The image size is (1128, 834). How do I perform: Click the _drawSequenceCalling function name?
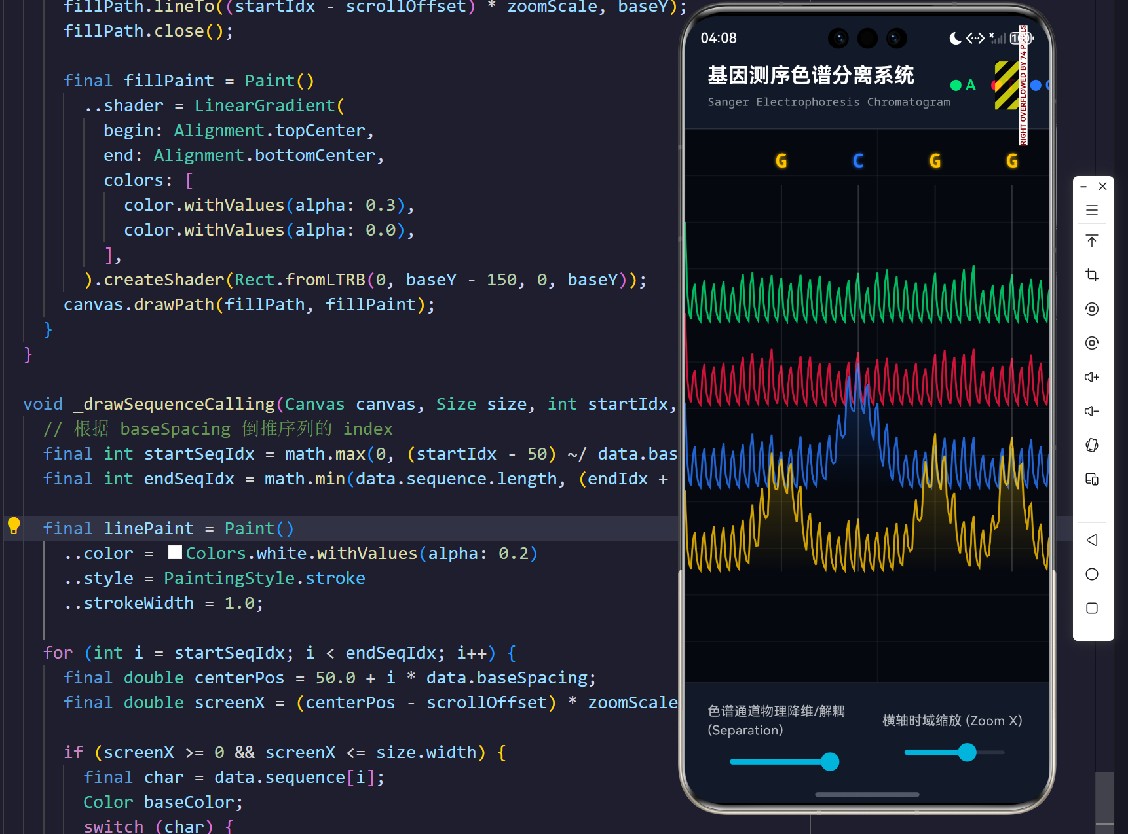[x=174, y=404]
